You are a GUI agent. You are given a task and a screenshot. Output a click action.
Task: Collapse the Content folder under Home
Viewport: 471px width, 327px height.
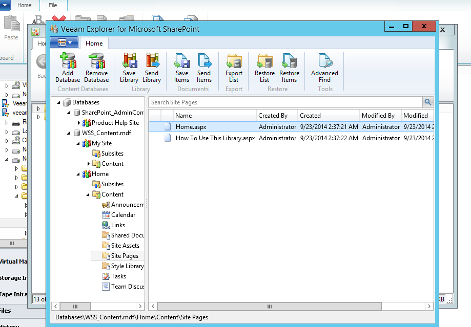(88, 194)
